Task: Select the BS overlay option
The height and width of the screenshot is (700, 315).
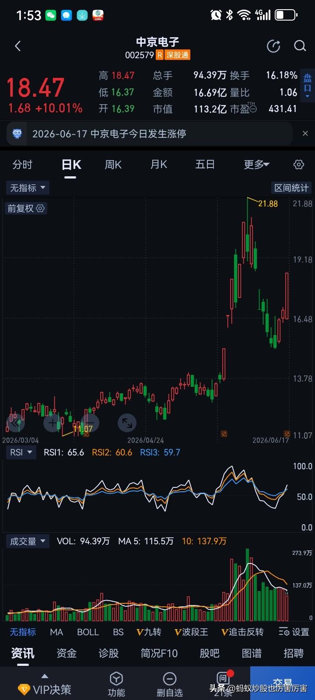Action: click(118, 632)
